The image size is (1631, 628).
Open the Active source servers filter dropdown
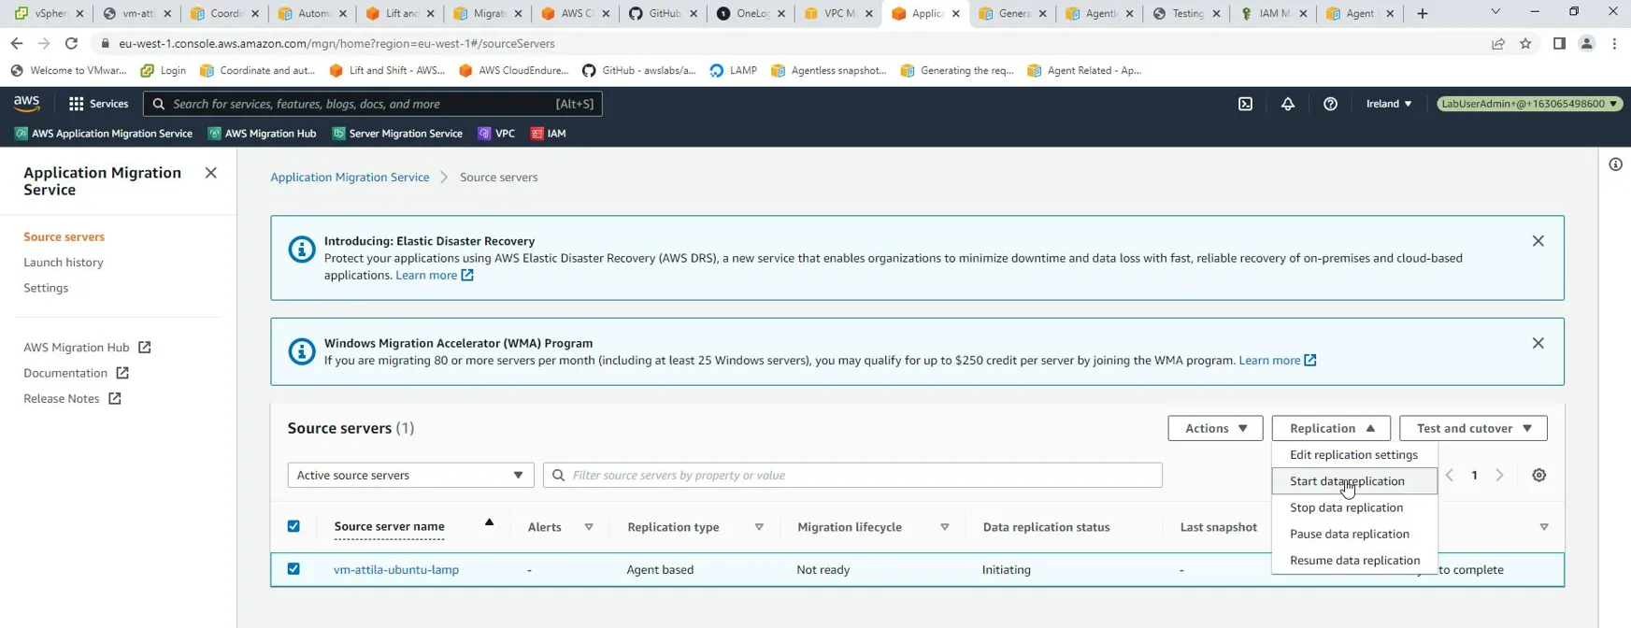[410, 475]
